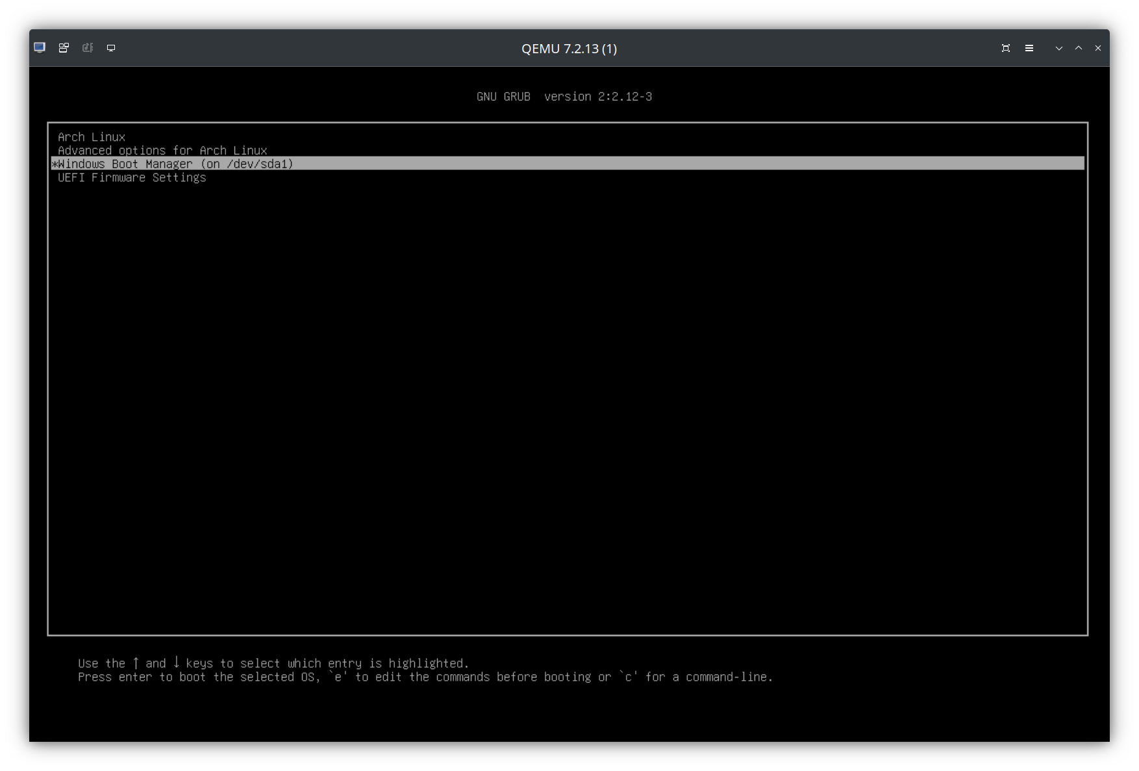Viewport: 1139px width, 771px height.
Task: Close the QEMU viewer window
Action: point(1098,47)
